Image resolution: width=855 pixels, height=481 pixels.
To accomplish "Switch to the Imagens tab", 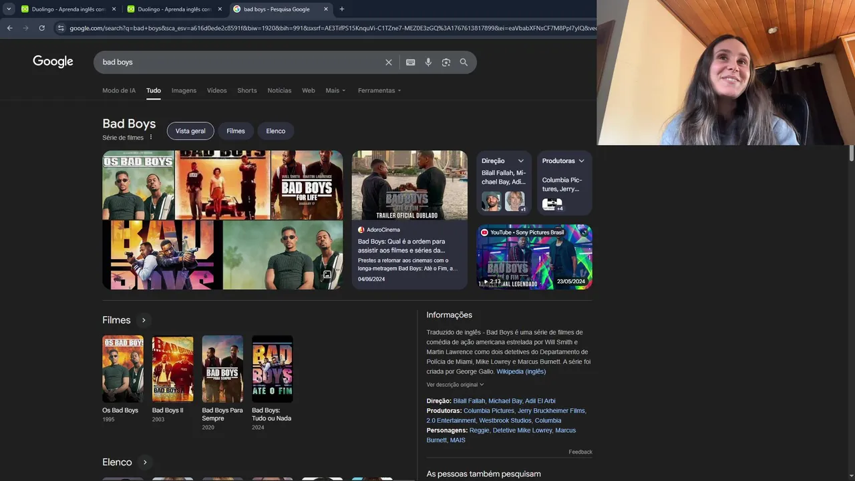I will click(184, 91).
